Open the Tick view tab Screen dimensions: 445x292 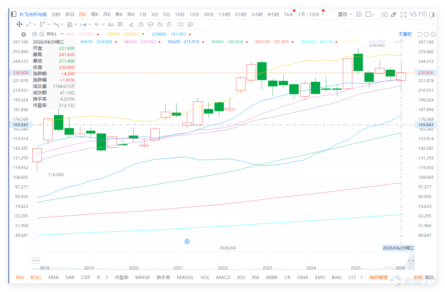pos(288,14)
